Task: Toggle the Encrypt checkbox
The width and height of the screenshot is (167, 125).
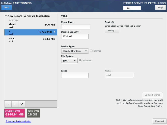Action: pos(91,51)
